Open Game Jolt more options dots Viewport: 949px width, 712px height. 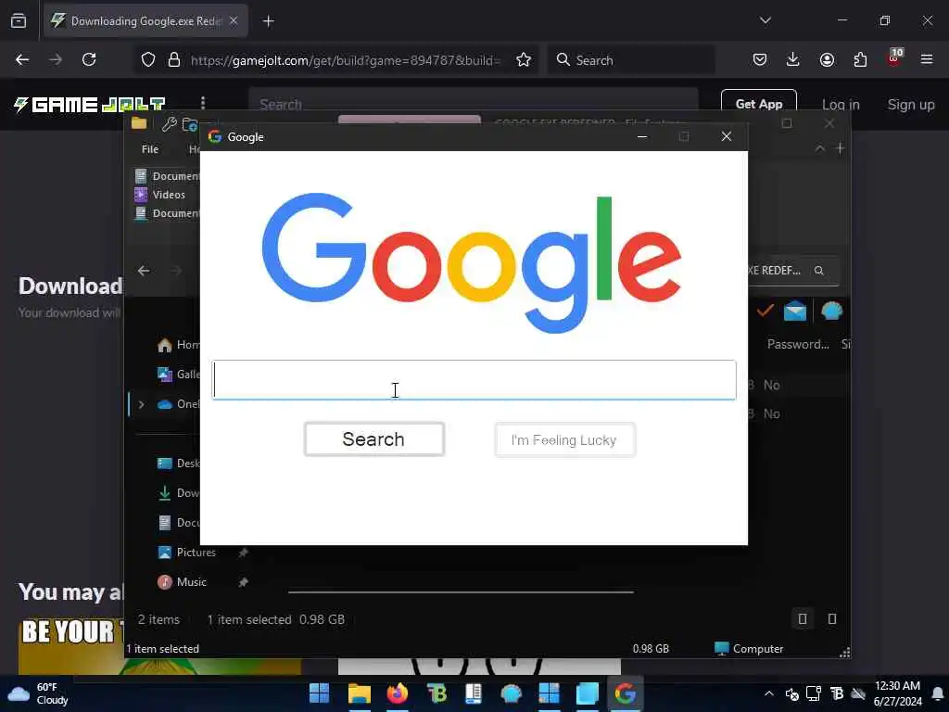tap(203, 104)
